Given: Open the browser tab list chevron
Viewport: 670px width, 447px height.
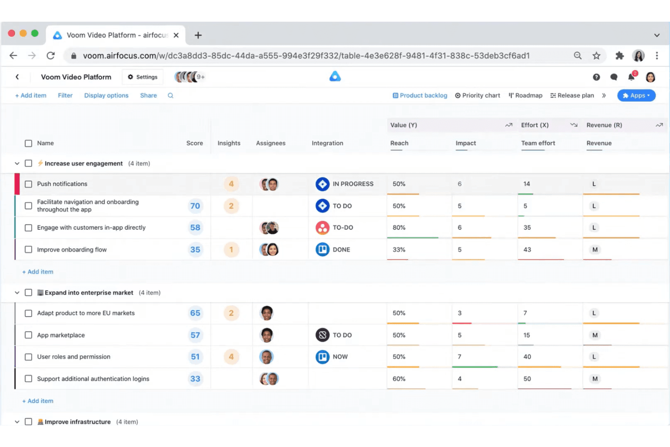Looking at the screenshot, I should pyautogui.click(x=657, y=35).
